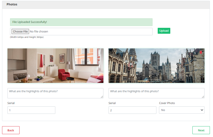Open the Cover Photo dropdown
Viewport: 213px width, 137px height.
pos(182,110)
